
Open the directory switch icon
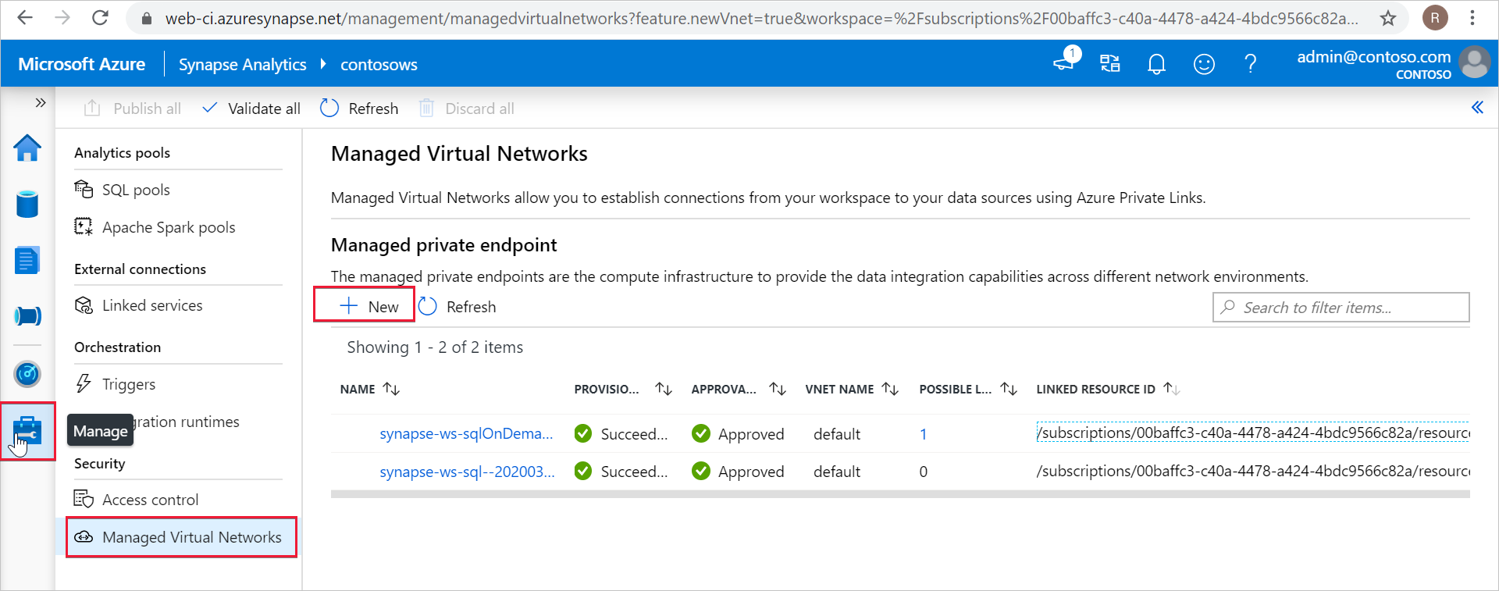point(1110,64)
